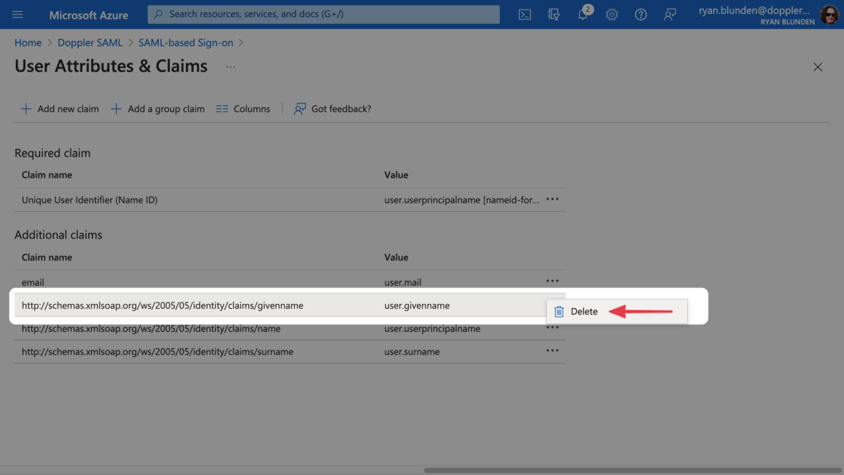Image resolution: width=844 pixels, height=475 pixels.
Task: Click the horizontal scrollbar at the bottom
Action: click(x=632, y=470)
